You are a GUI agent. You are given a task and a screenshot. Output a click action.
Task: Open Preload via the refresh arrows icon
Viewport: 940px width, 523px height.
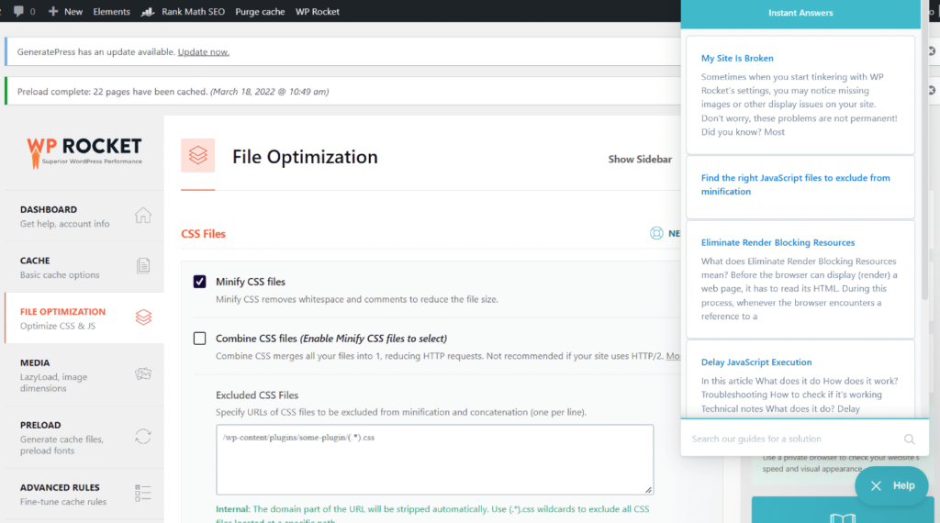click(143, 436)
